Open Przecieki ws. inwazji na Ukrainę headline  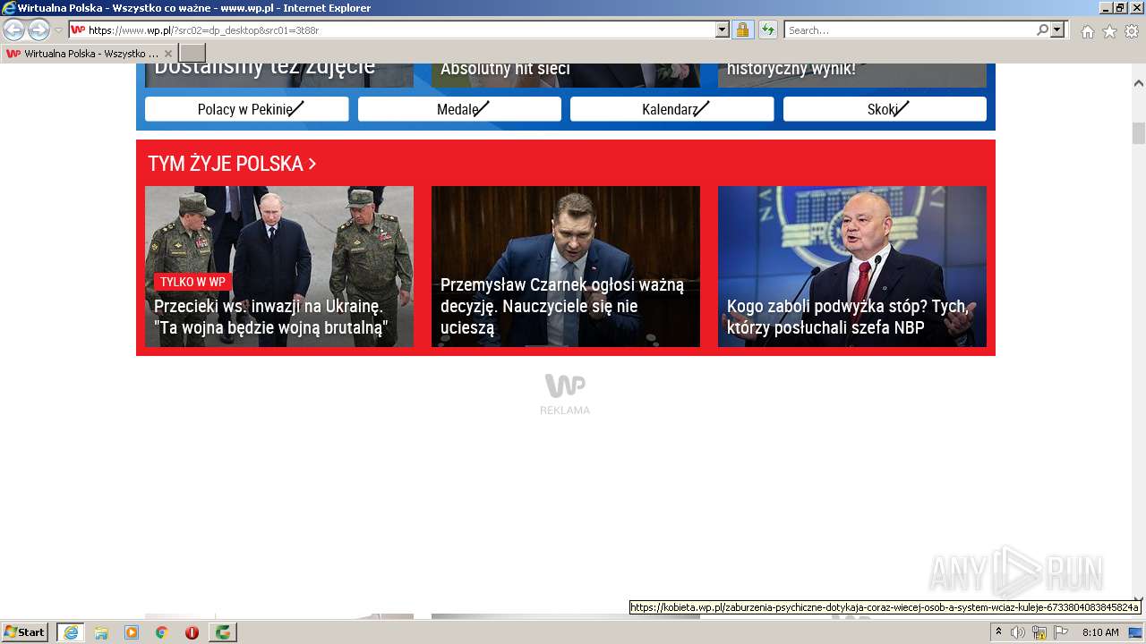271,317
